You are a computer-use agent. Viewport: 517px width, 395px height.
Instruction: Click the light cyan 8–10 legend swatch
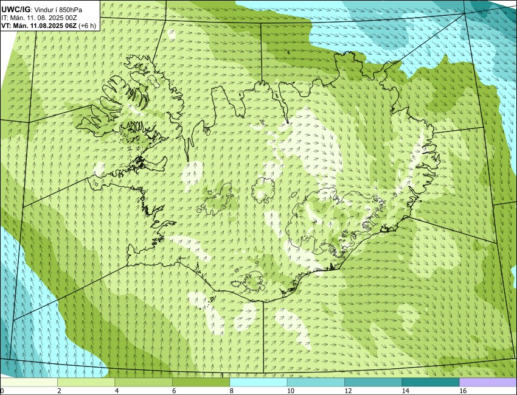tap(258, 382)
